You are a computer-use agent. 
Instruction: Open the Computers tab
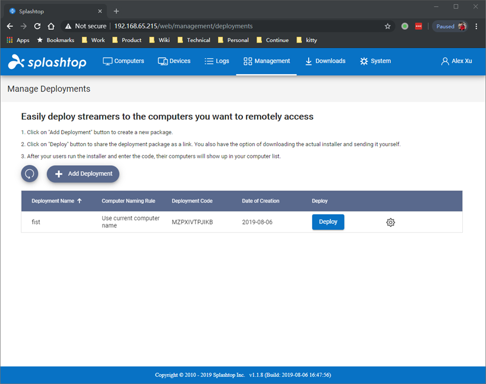pos(123,61)
